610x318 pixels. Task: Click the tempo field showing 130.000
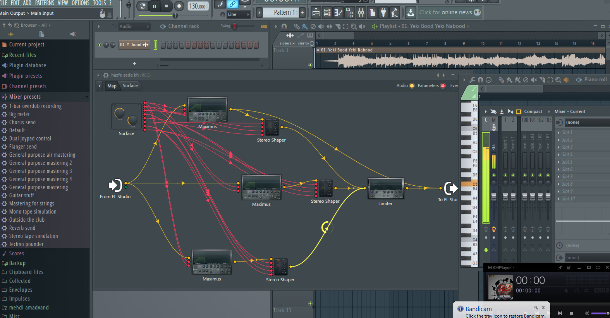[198, 6]
